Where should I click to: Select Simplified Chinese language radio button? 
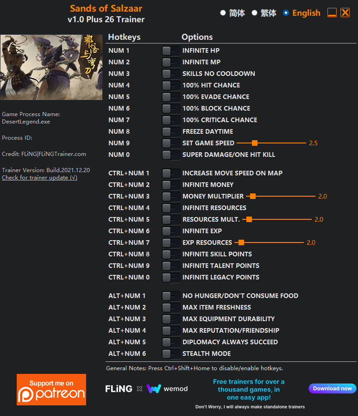(223, 13)
